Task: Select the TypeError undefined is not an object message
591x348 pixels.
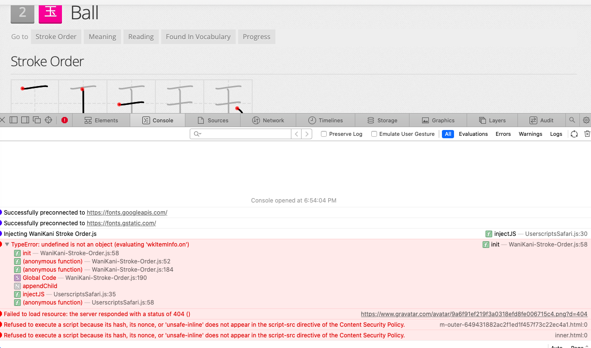Action: [x=100, y=245]
